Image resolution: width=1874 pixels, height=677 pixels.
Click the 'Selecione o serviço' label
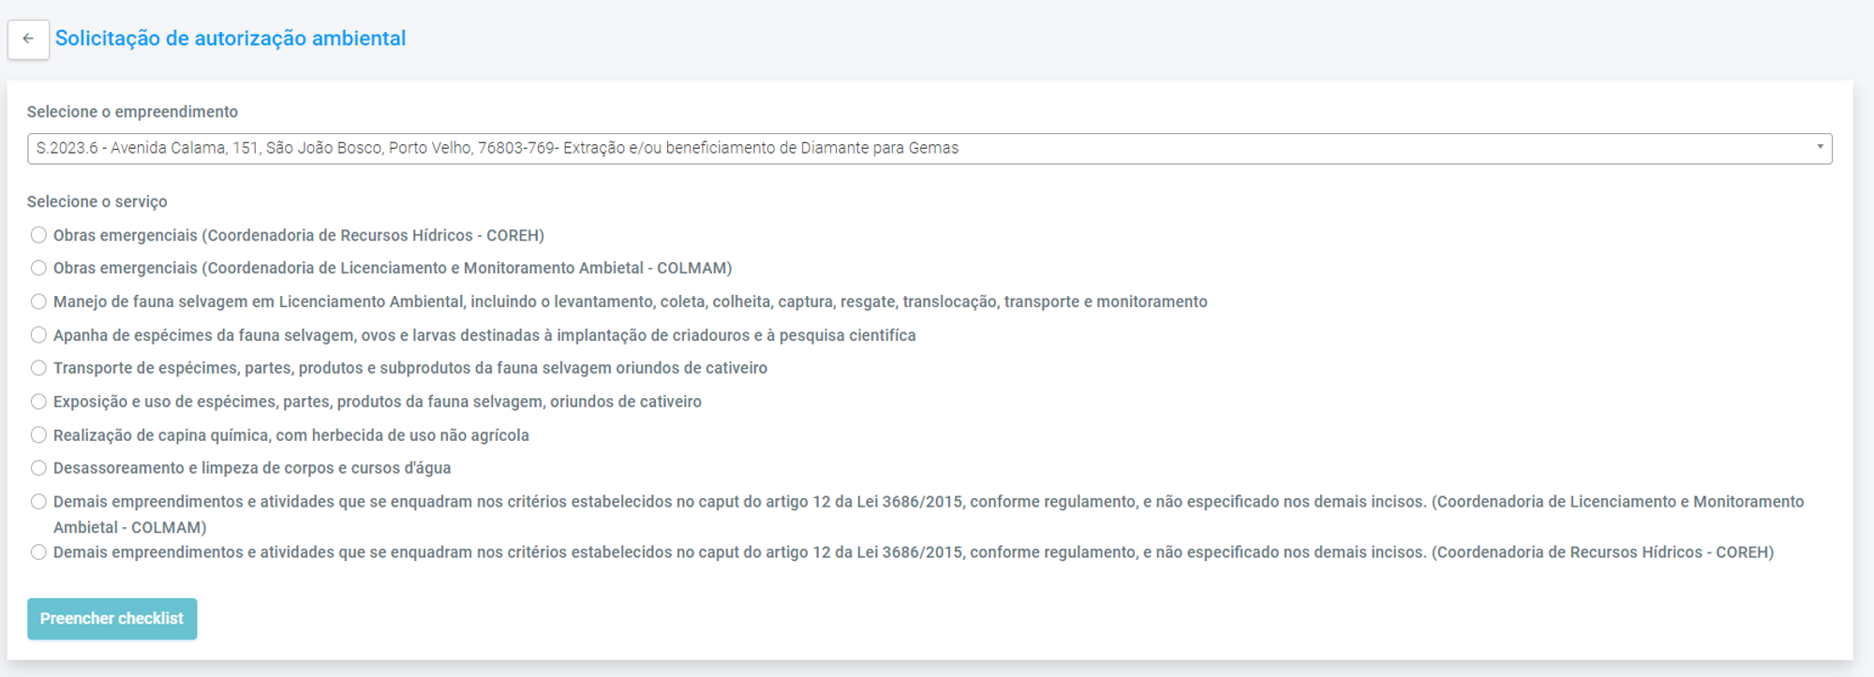pos(97,201)
